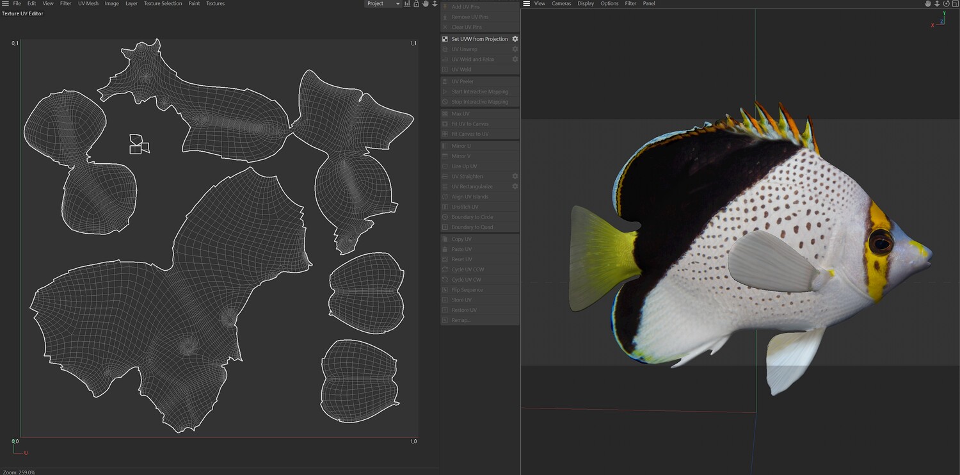Image resolution: width=960 pixels, height=475 pixels.
Task: Open the Panel menu in 3D viewport
Action: (x=649, y=4)
